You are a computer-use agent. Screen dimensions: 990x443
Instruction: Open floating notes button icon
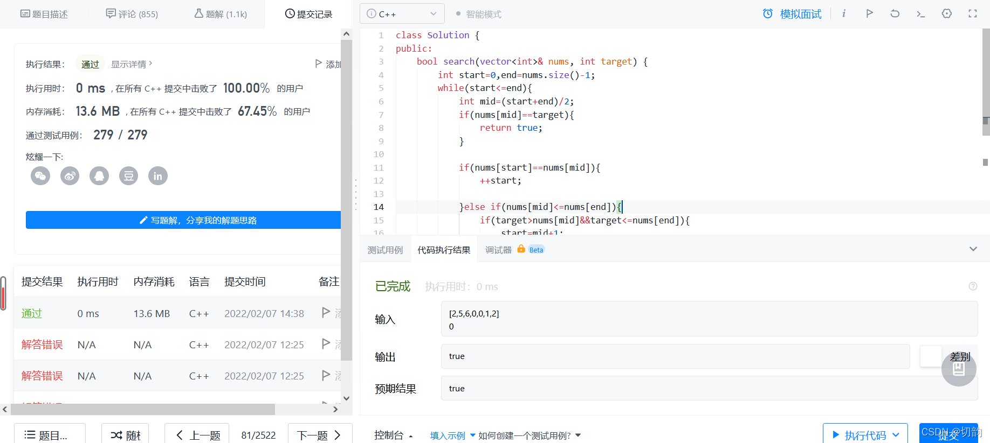(x=959, y=369)
